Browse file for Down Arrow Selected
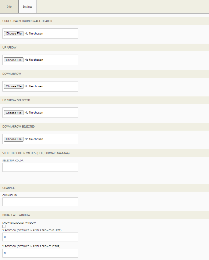This screenshot has height=260, width=209. point(14,139)
